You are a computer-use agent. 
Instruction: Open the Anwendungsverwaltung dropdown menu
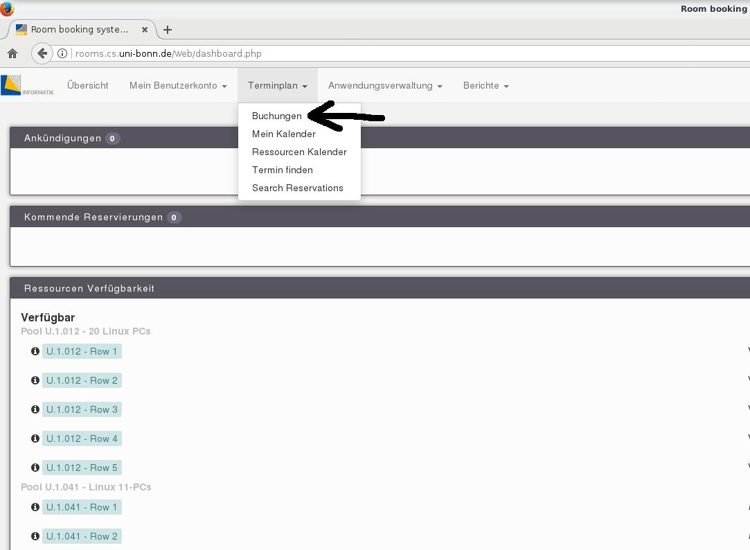point(385,86)
